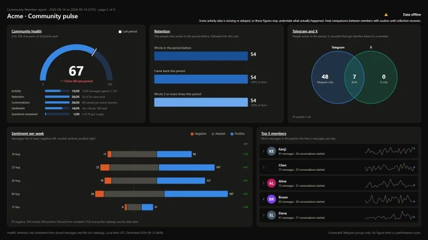The width and height of the screenshot is (428, 240).
Task: Click the "Wrote in the period before" bar
Action: pos(201,56)
